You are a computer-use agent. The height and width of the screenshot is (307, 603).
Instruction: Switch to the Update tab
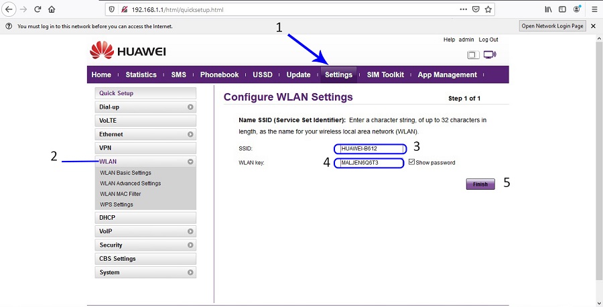(298, 74)
